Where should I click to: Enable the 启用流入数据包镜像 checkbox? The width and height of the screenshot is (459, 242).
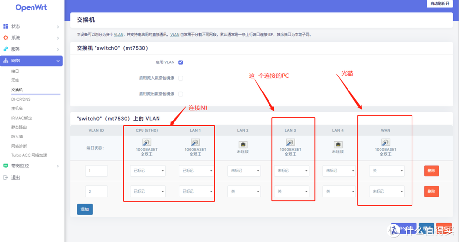pos(181,78)
